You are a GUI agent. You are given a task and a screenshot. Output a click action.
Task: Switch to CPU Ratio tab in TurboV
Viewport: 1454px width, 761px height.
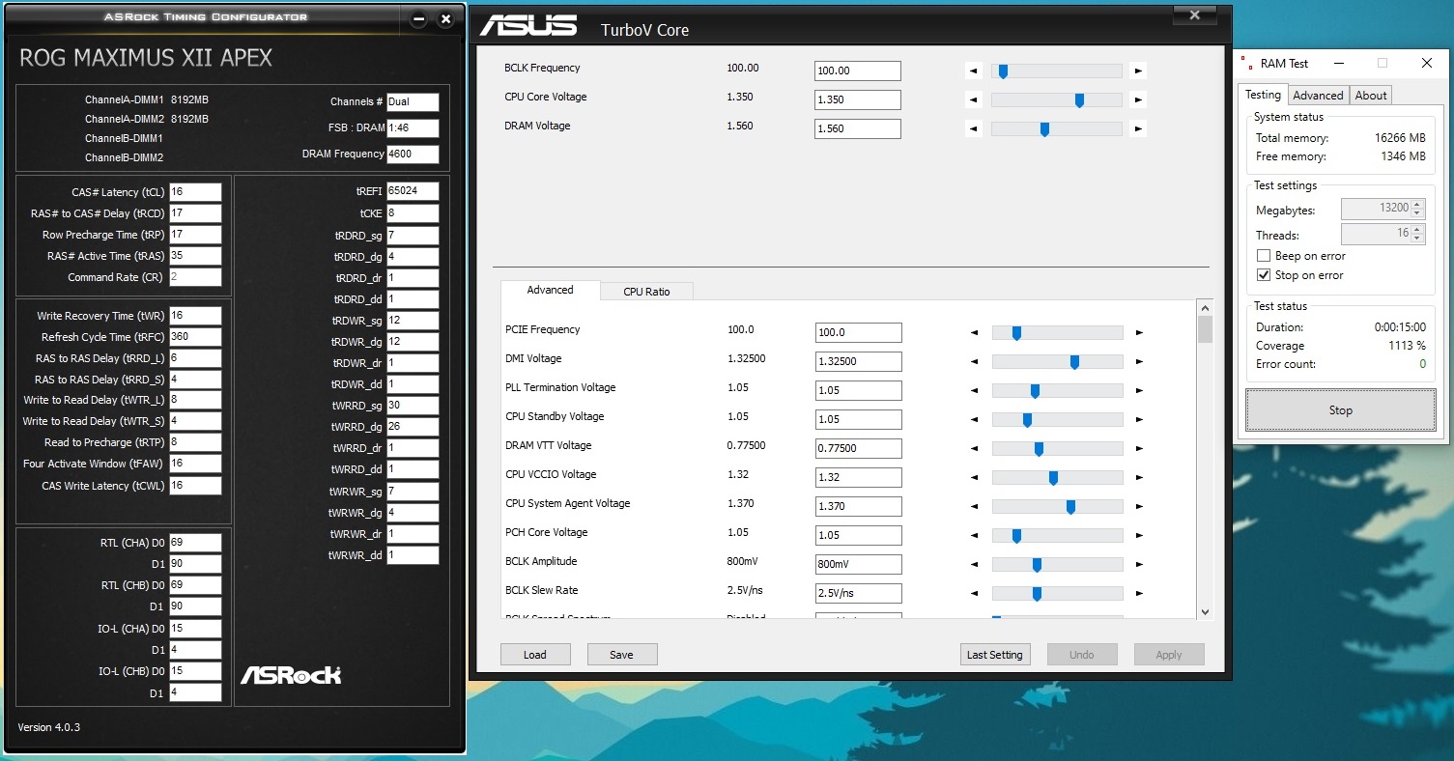click(646, 291)
